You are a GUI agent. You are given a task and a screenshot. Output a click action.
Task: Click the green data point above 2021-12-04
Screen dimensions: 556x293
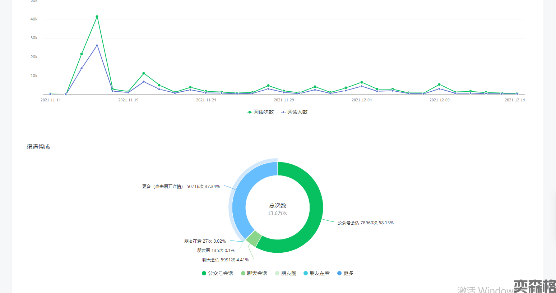362,82
